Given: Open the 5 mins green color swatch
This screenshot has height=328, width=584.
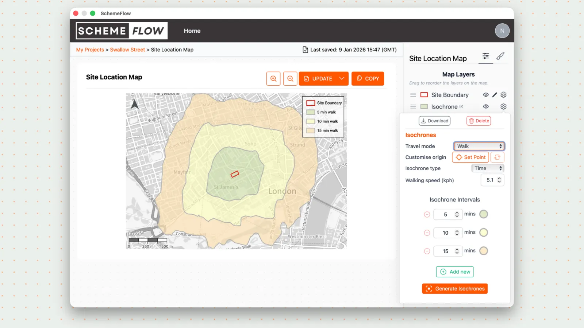Looking at the screenshot, I should click(x=484, y=214).
